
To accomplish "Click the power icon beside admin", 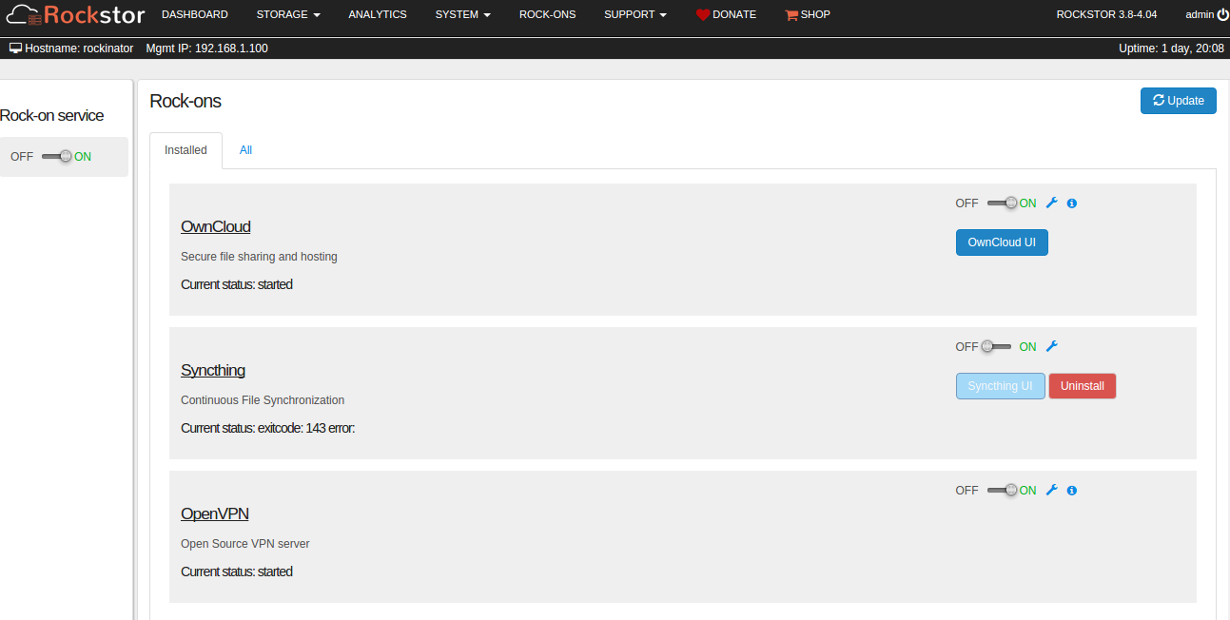I will 1224,13.
